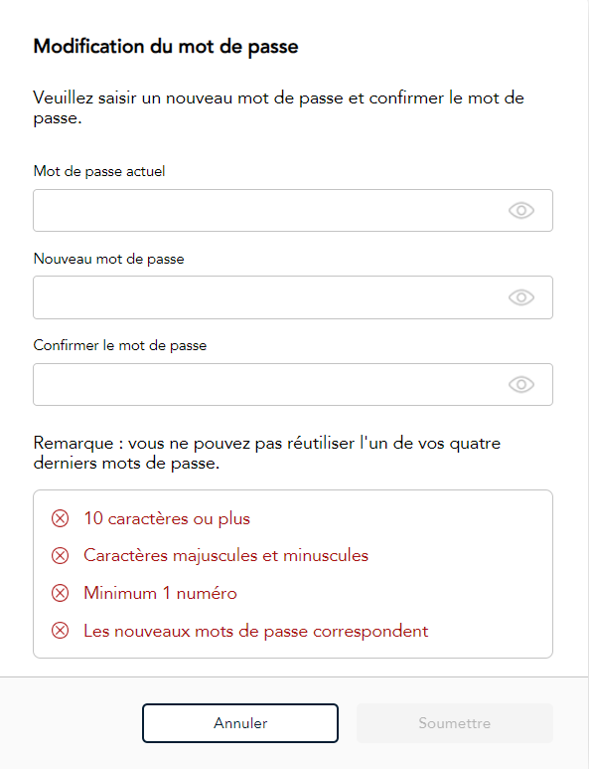Screen dimensions: 589x769
Task: Click the X icon beside 'Minimum 1 numéro'
Action: [x=61, y=594]
